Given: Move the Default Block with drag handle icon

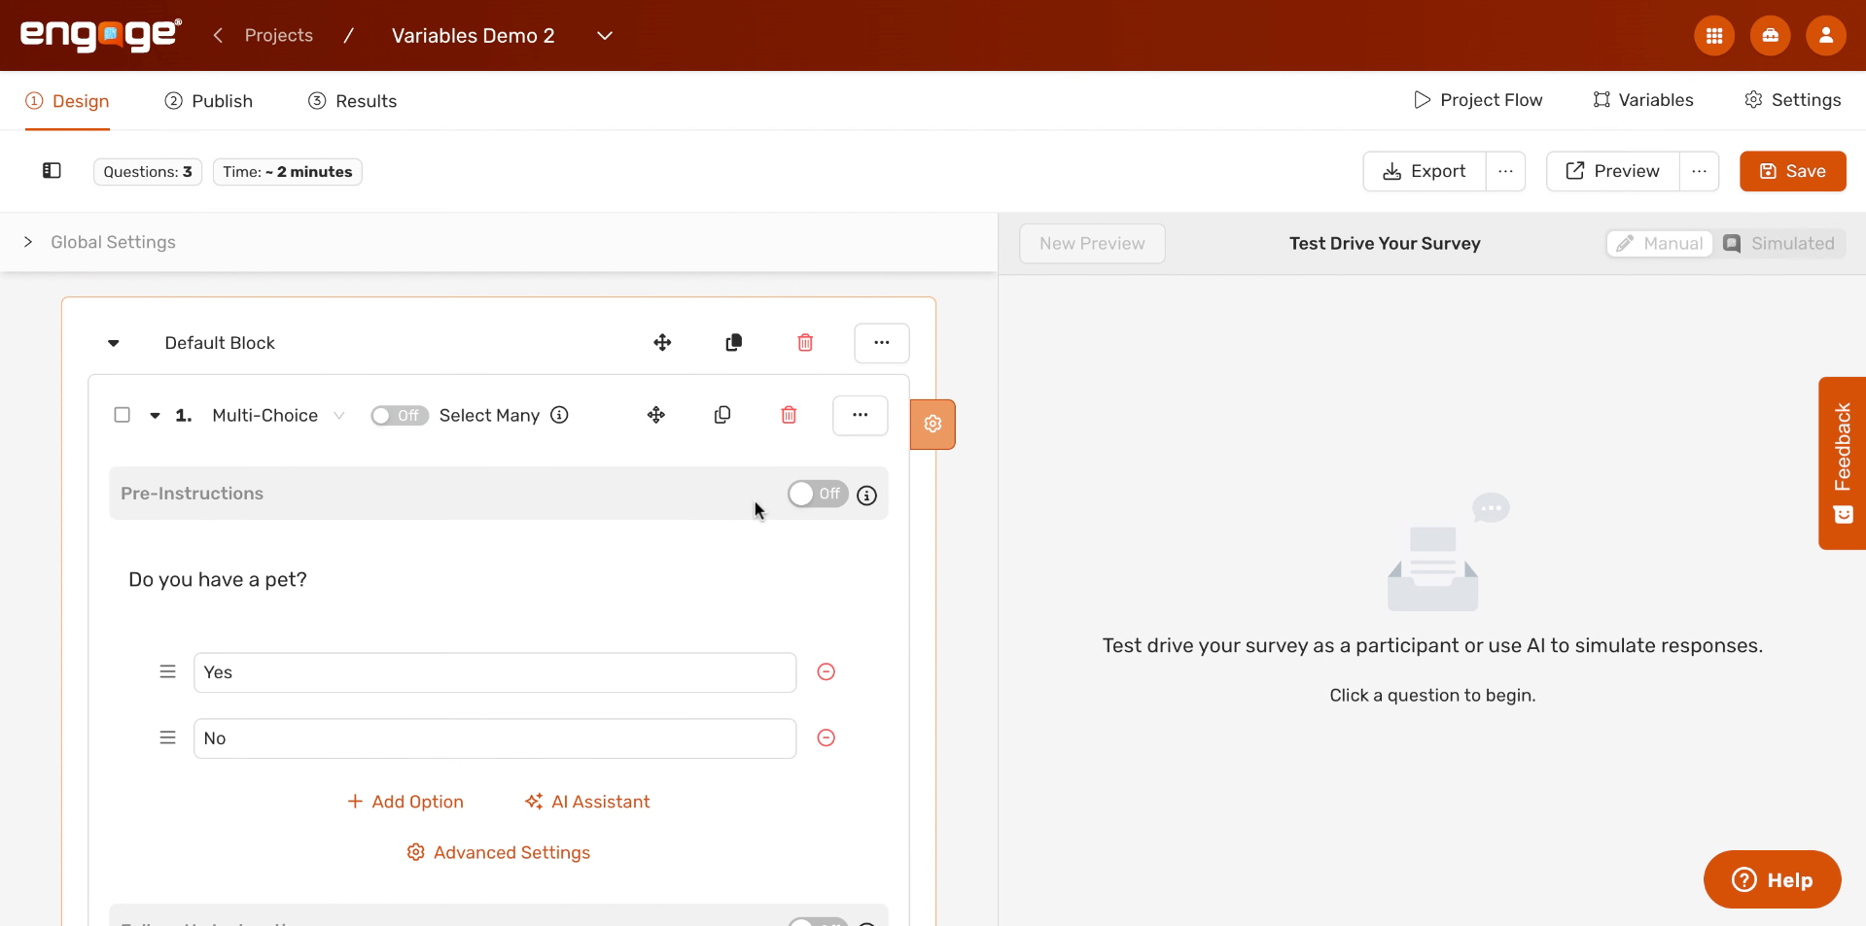Looking at the screenshot, I should pyautogui.click(x=662, y=342).
